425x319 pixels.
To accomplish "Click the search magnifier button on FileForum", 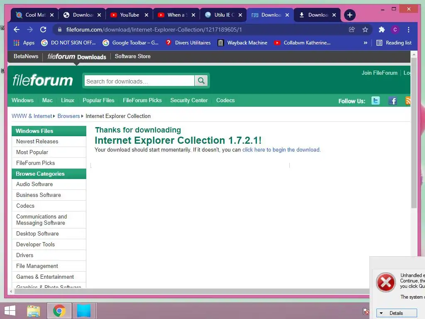I will point(201,81).
